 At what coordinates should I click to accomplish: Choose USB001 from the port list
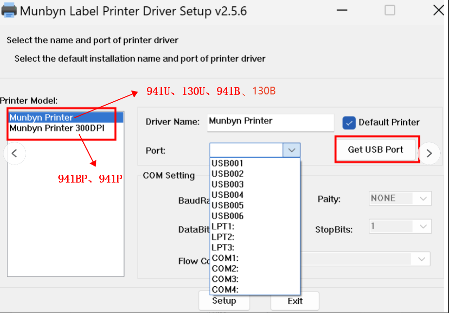[x=255, y=164]
